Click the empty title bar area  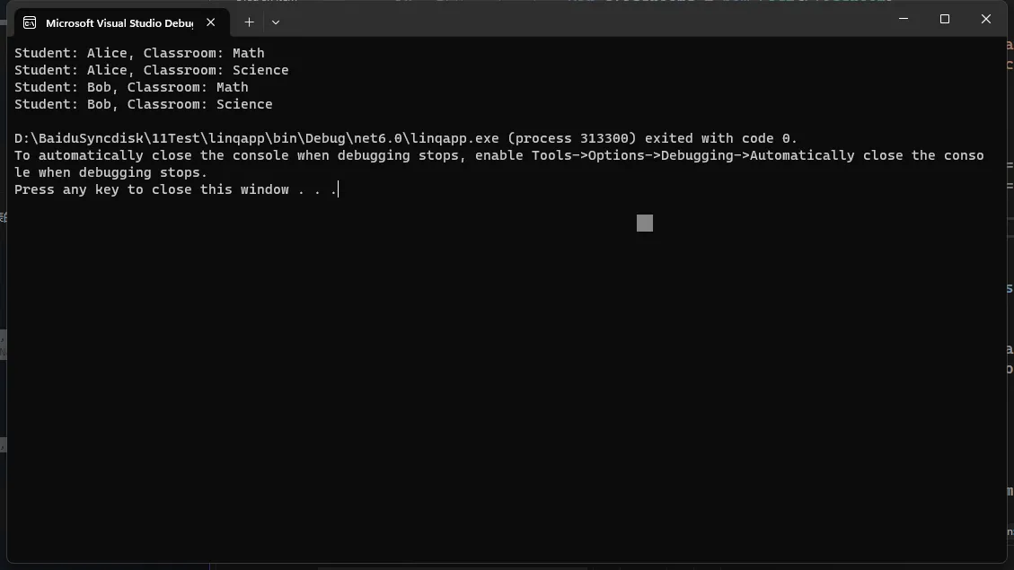pyautogui.click(x=582, y=20)
